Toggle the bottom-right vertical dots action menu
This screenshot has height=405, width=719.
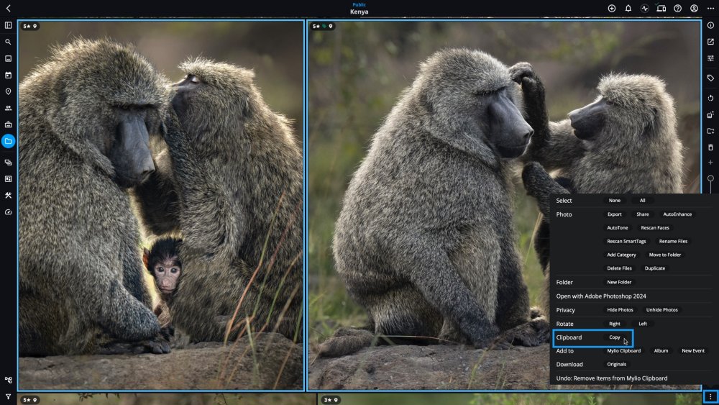click(711, 397)
